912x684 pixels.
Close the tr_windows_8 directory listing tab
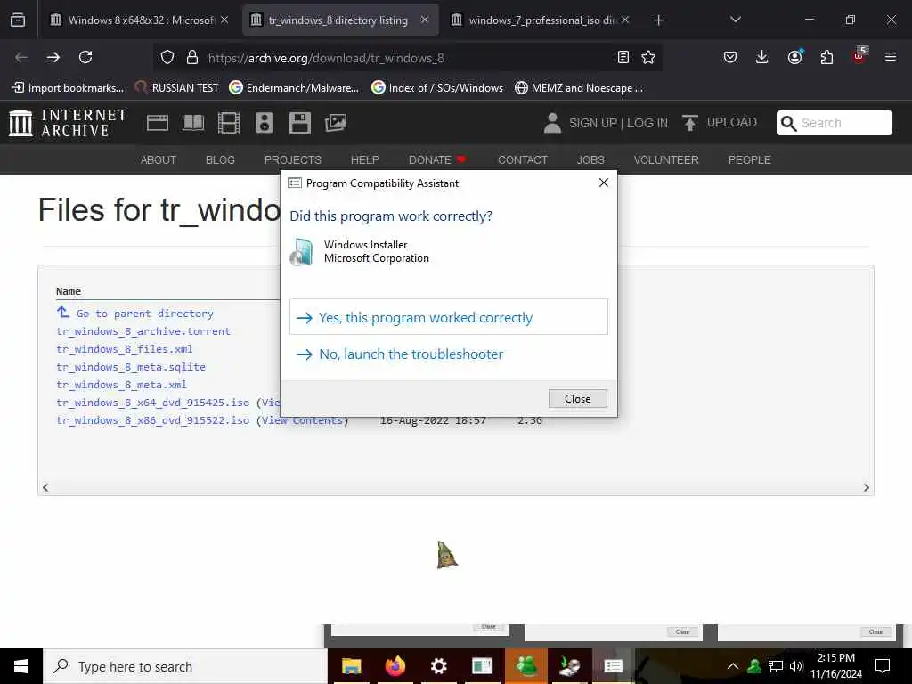(x=425, y=20)
